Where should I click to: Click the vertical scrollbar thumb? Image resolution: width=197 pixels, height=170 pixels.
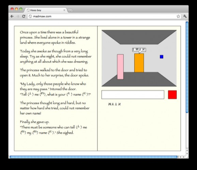pos(187,67)
